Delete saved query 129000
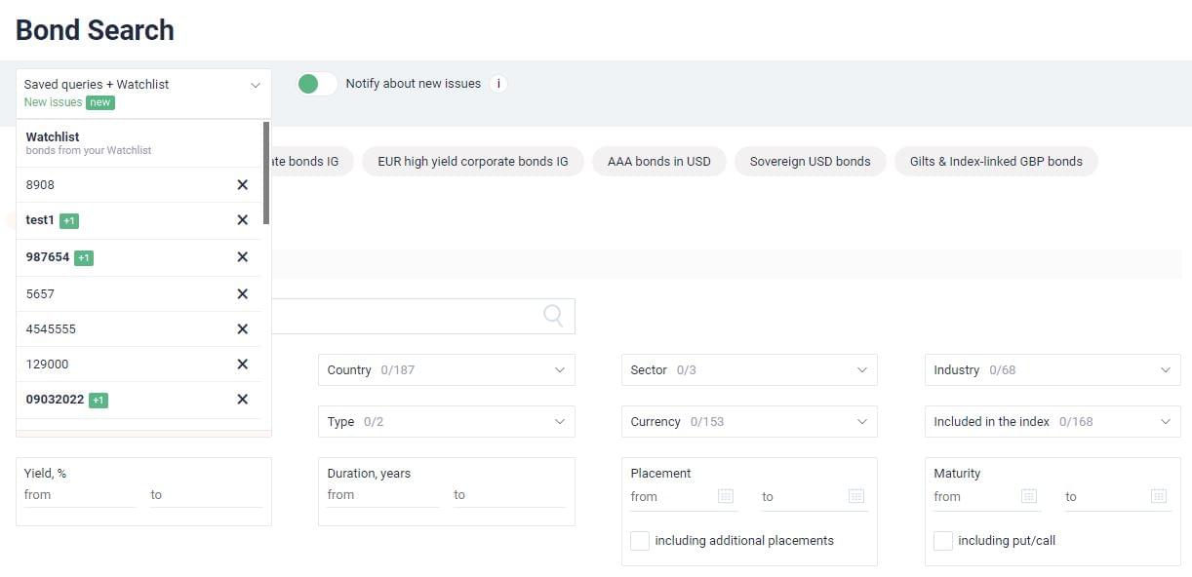Image resolution: width=1192 pixels, height=577 pixels. (242, 365)
